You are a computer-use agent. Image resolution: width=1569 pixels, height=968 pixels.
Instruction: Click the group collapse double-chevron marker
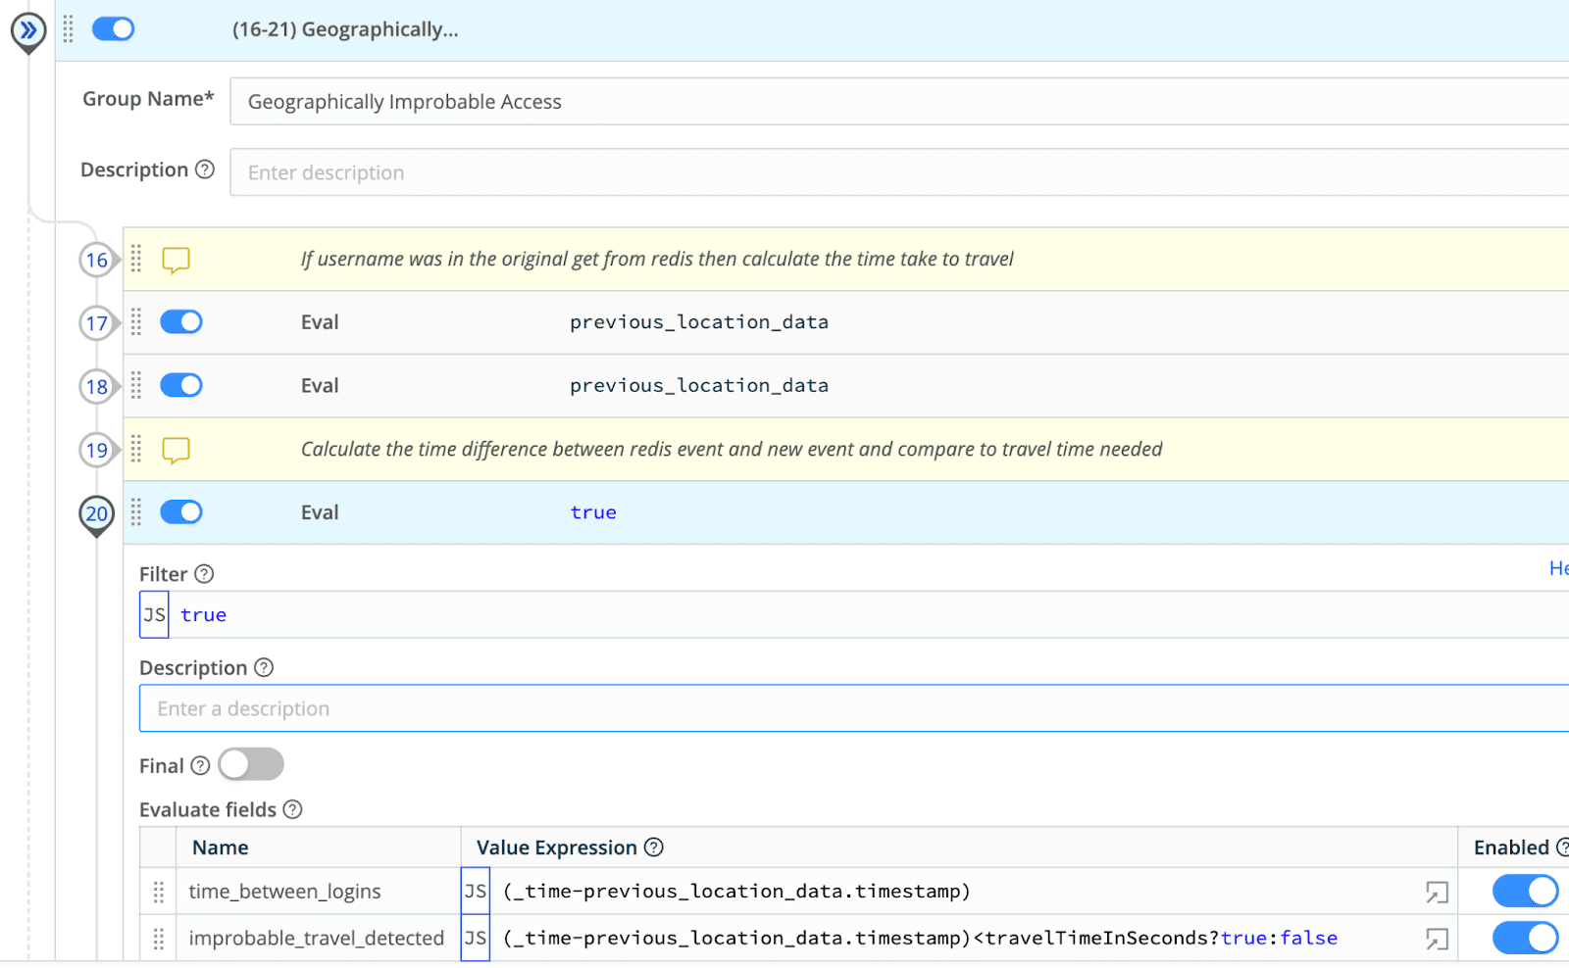pos(28,30)
